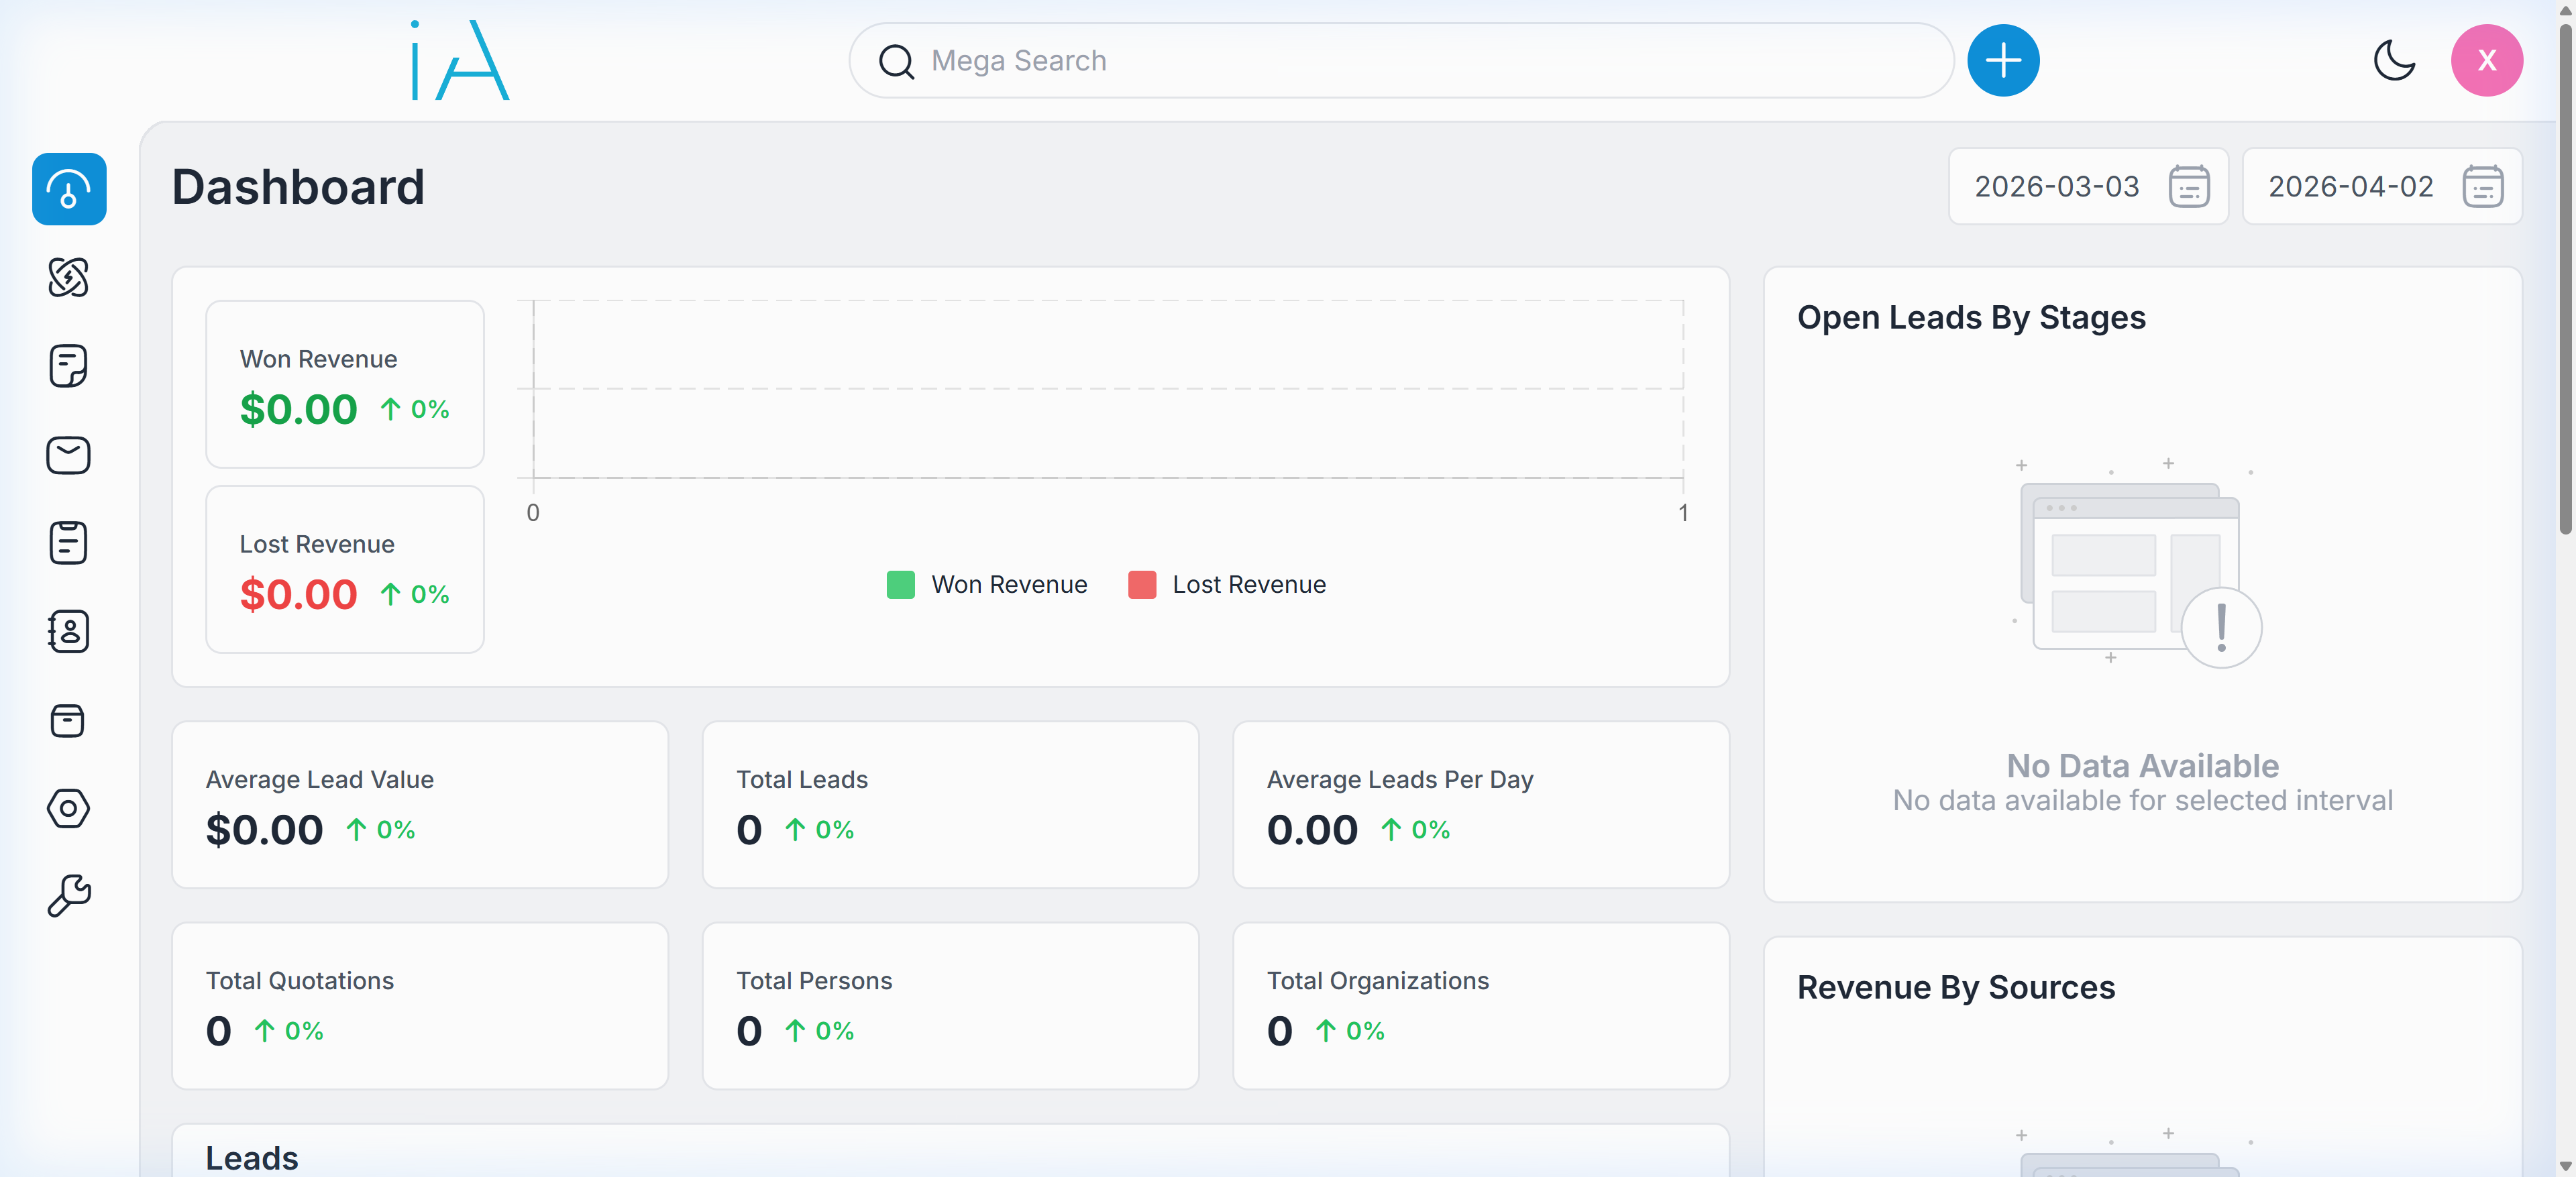This screenshot has width=2576, height=1177.
Task: Disable the Lost Revenue legend entry
Action: coord(1225,585)
